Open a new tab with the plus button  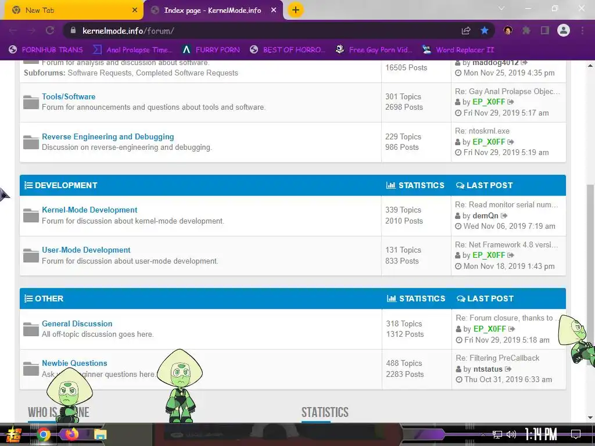(x=296, y=10)
